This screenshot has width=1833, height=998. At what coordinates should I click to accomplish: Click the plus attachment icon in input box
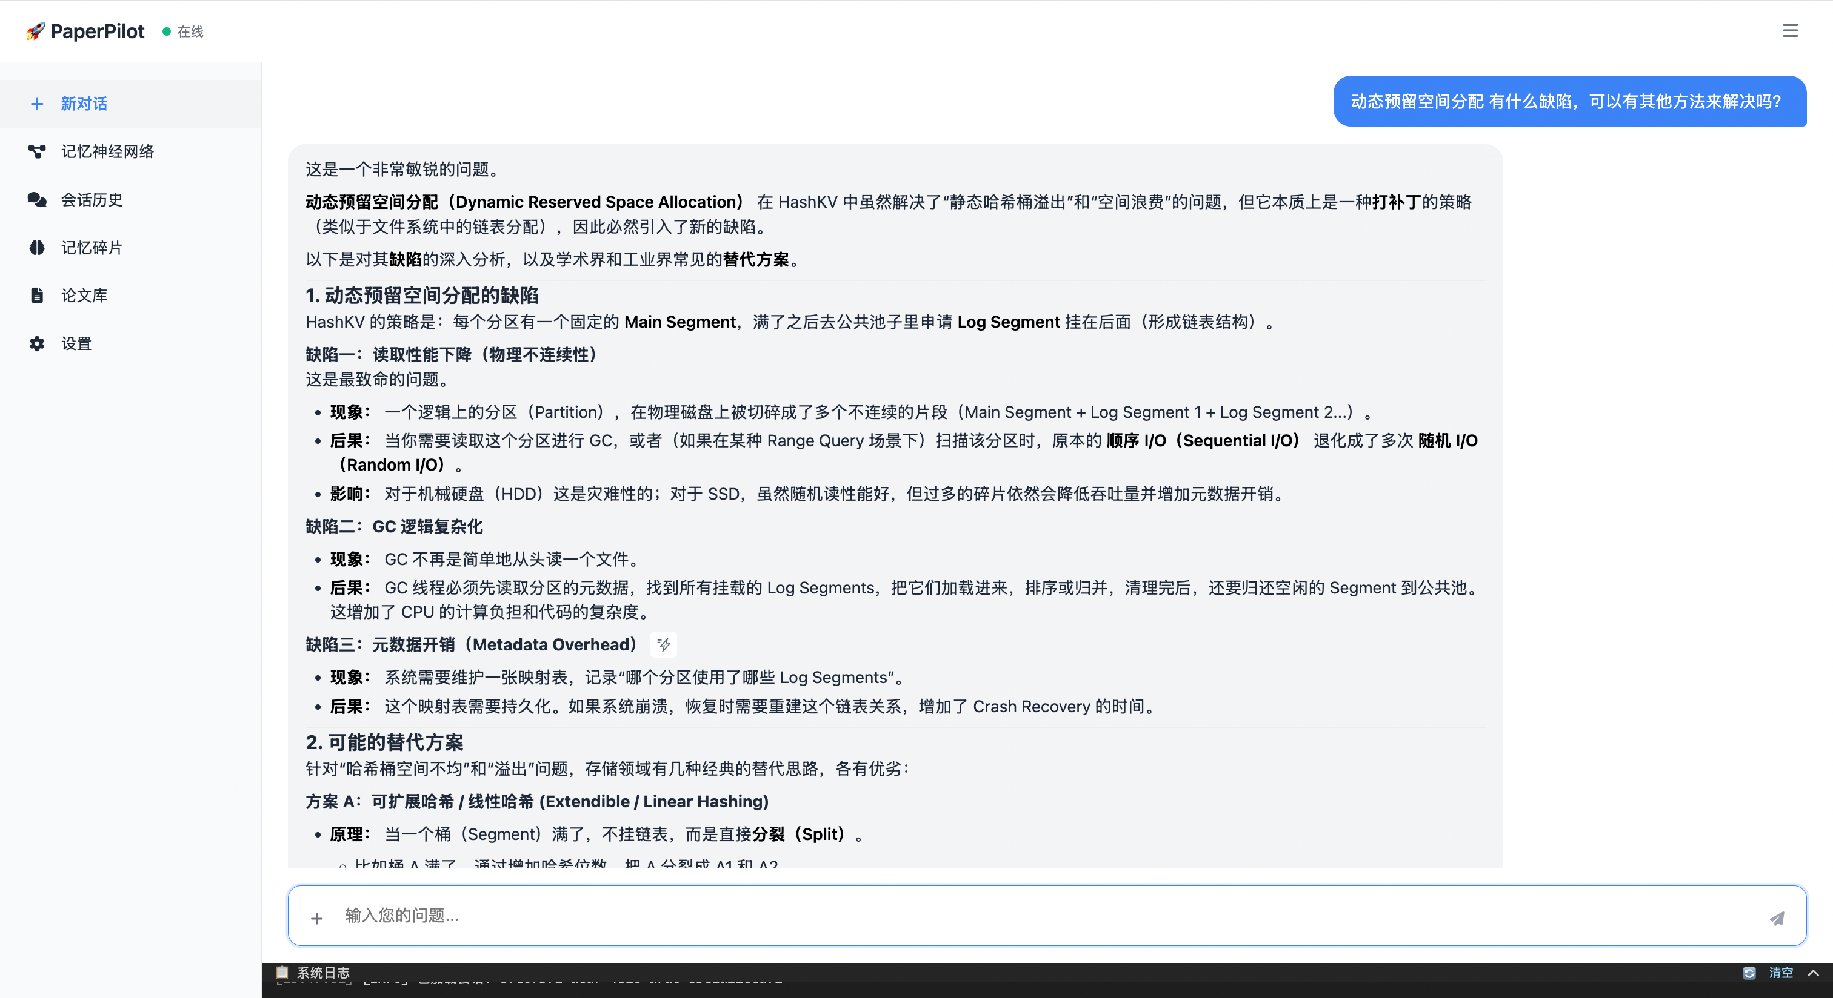316,919
